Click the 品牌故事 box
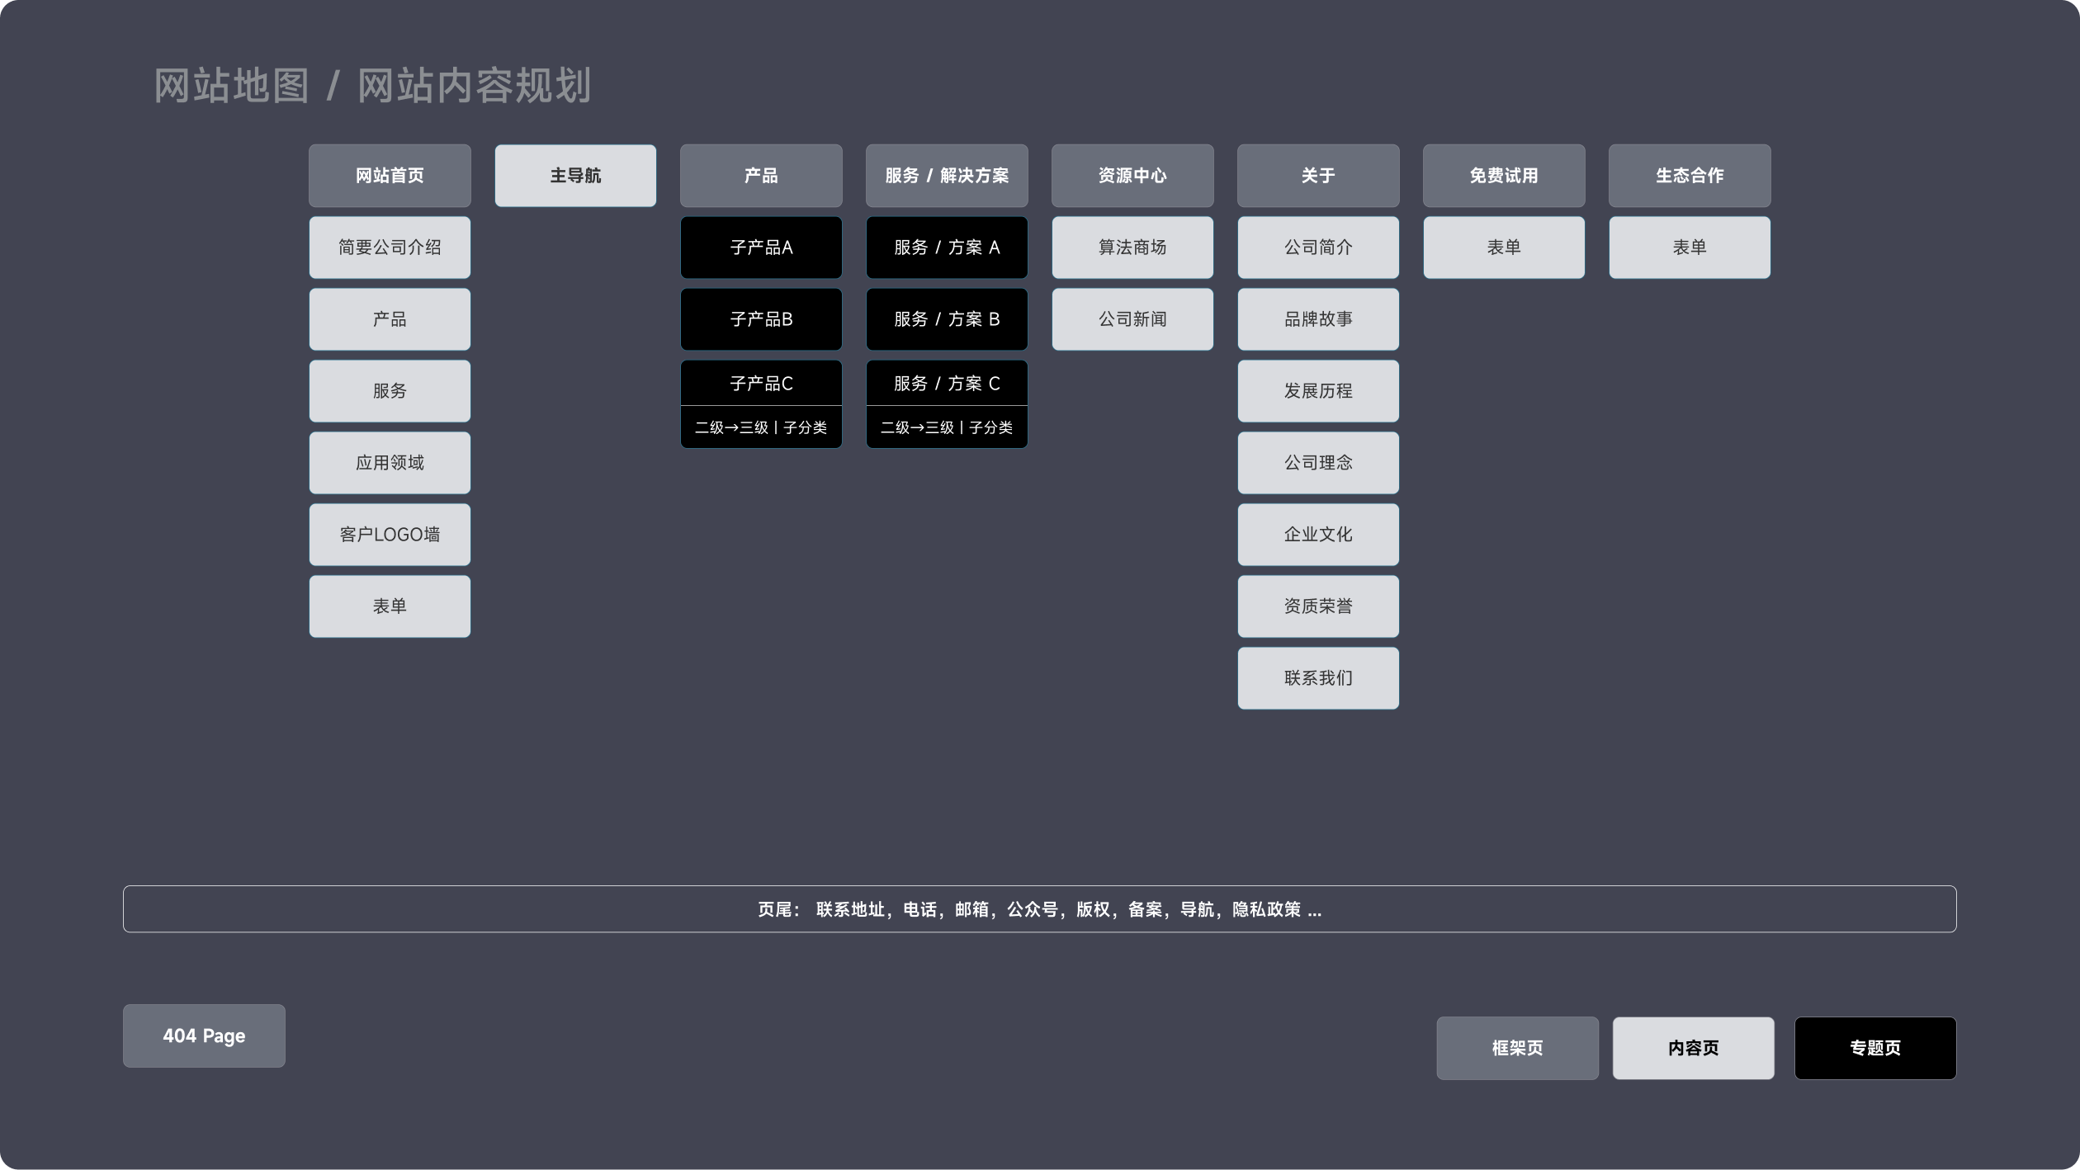Viewport: 2080px width, 1170px height. [x=1318, y=318]
